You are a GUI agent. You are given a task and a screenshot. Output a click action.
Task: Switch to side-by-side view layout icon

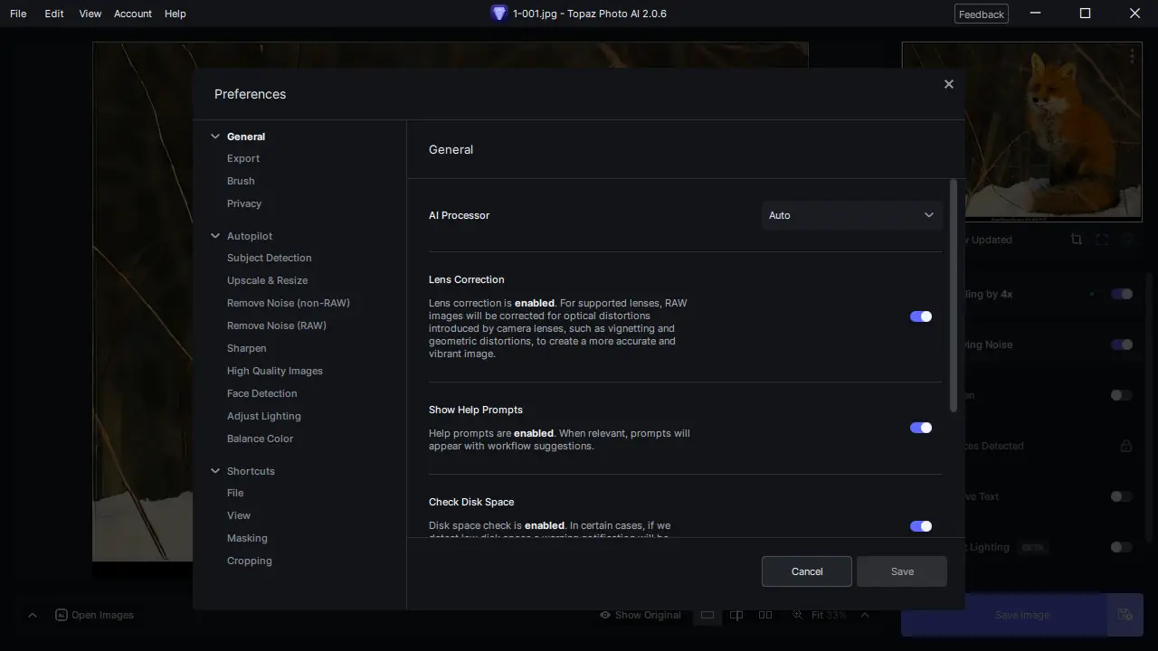[765, 615]
